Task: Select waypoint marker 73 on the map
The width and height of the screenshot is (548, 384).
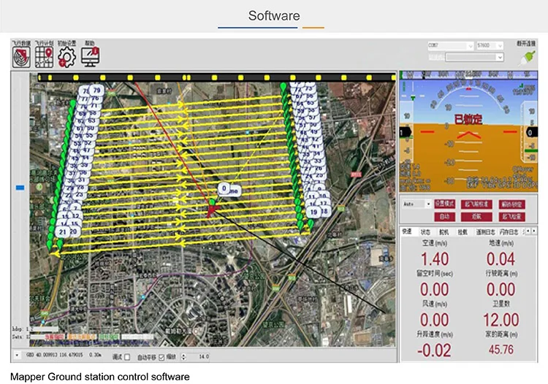Action: tap(309, 88)
